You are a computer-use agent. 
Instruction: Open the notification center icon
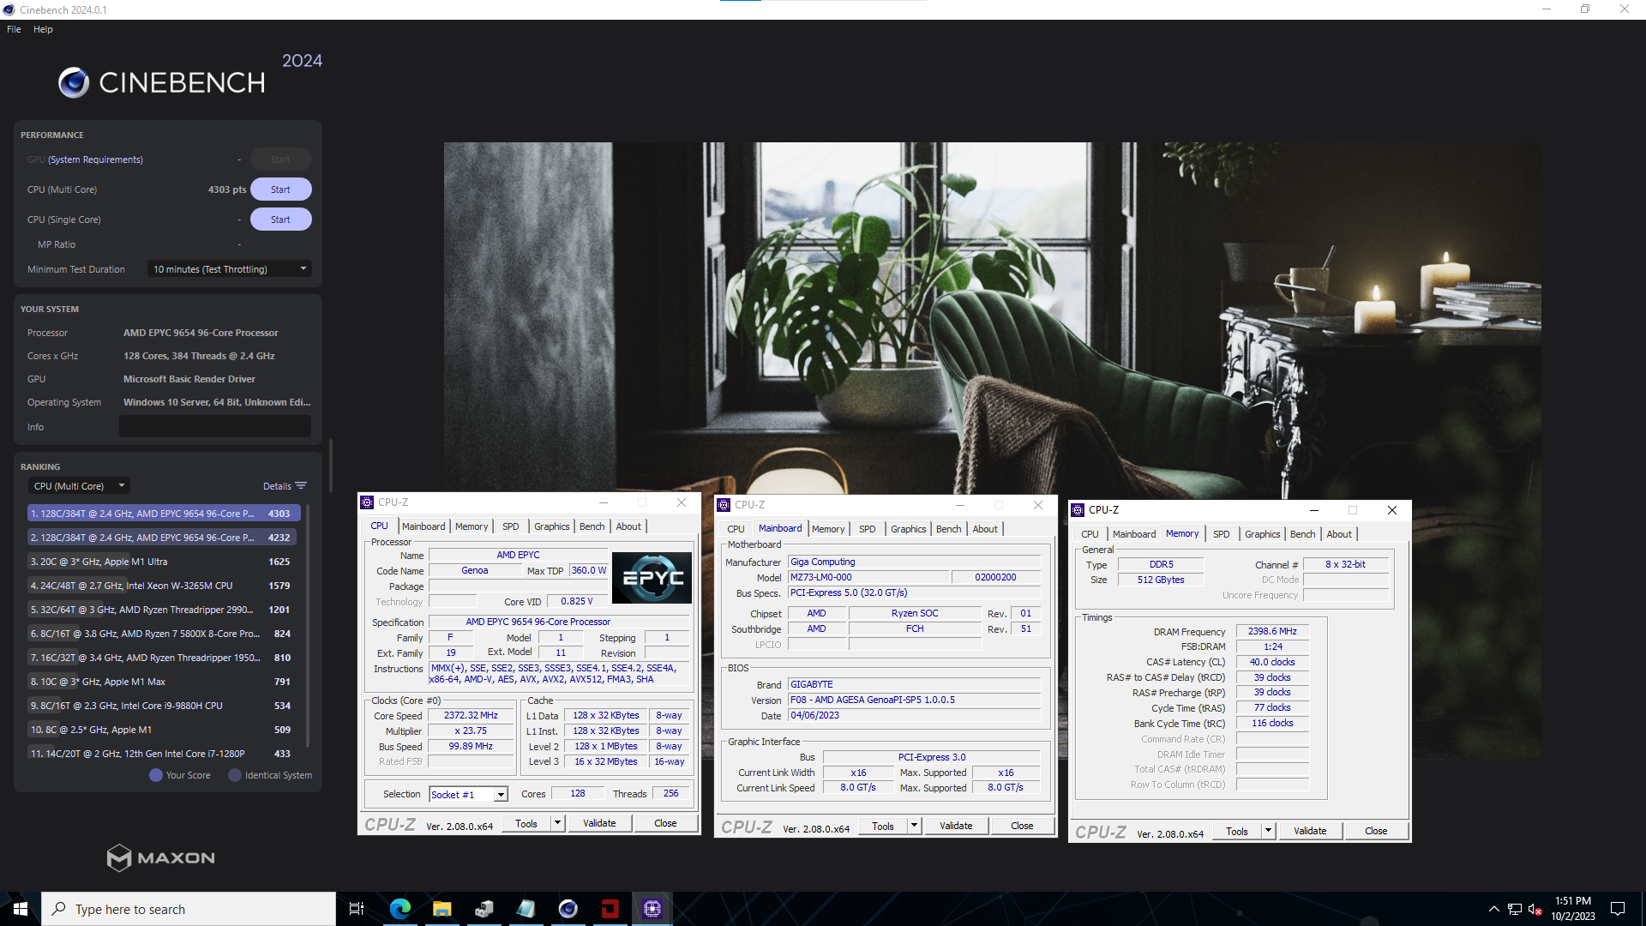[x=1618, y=909]
